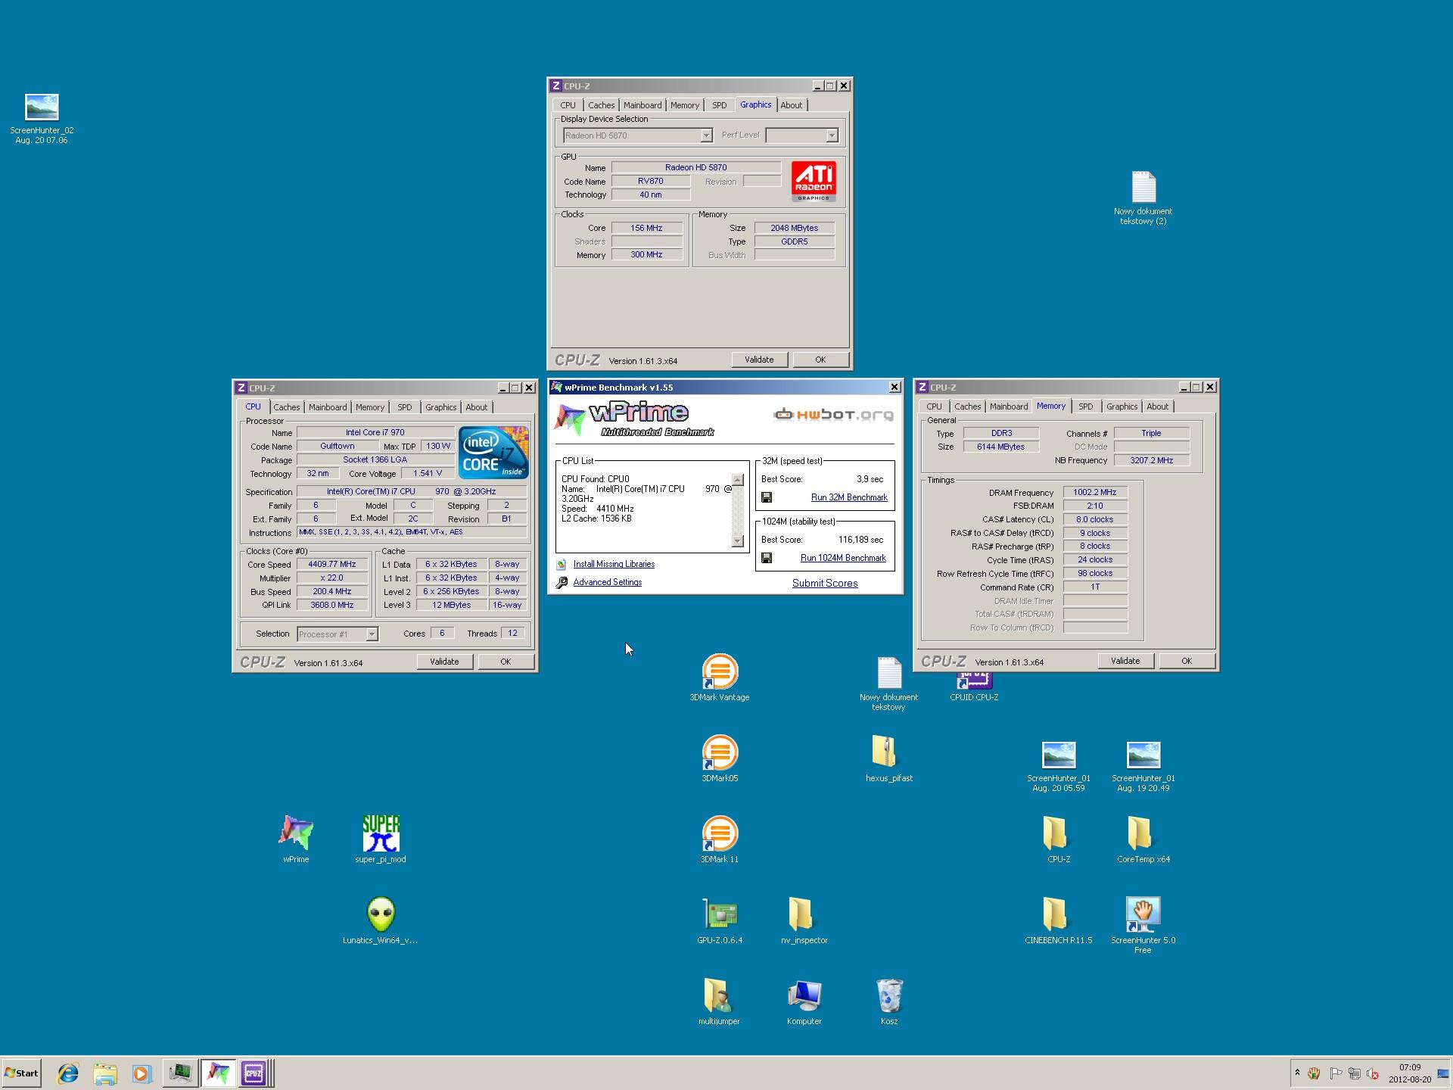
Task: Open Mainboard tab in the left CPU-Z window
Action: coord(328,407)
